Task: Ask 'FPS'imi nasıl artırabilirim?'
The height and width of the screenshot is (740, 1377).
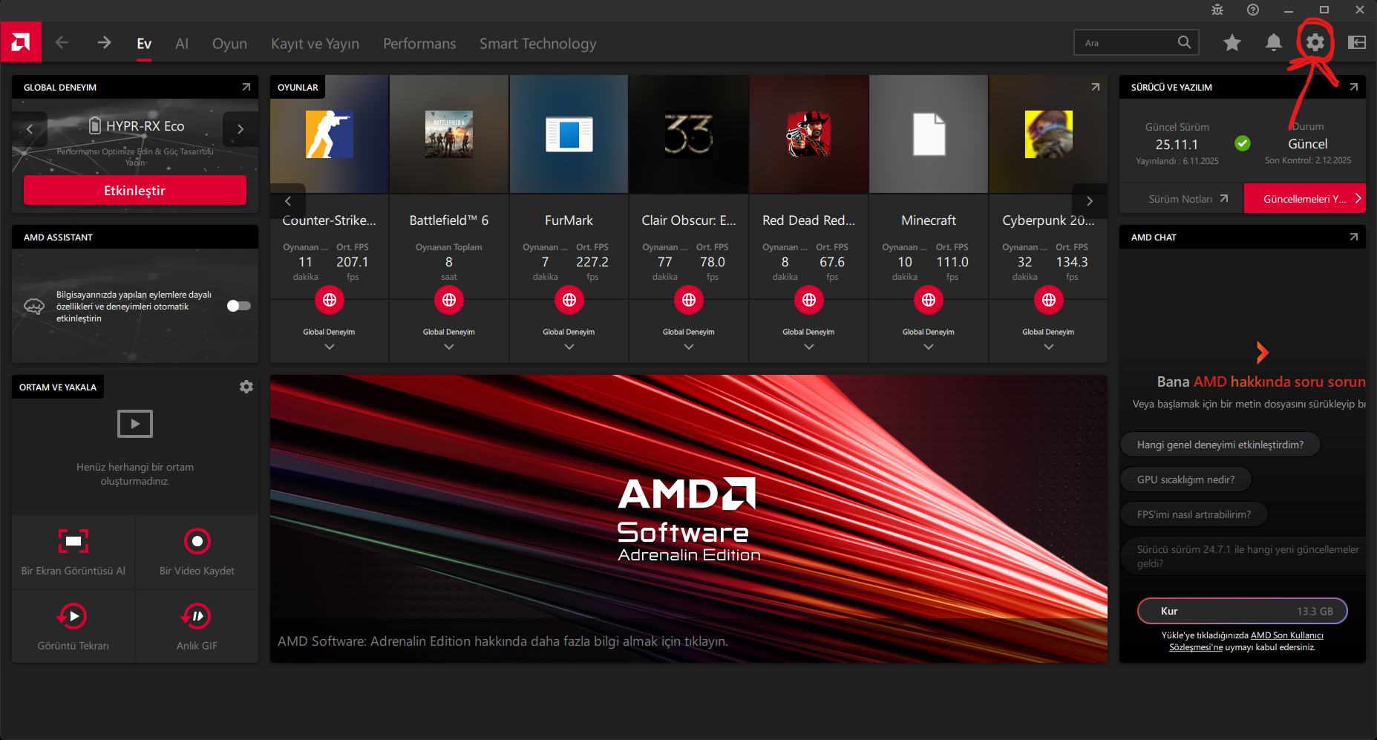Action: click(1194, 514)
